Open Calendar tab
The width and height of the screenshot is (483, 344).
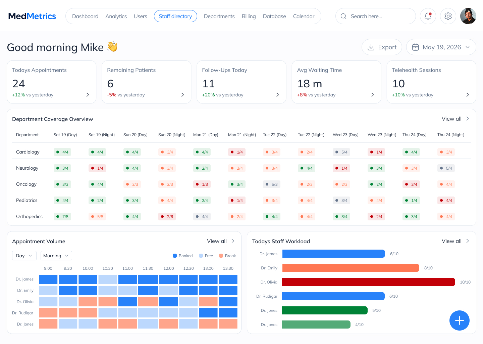point(304,16)
